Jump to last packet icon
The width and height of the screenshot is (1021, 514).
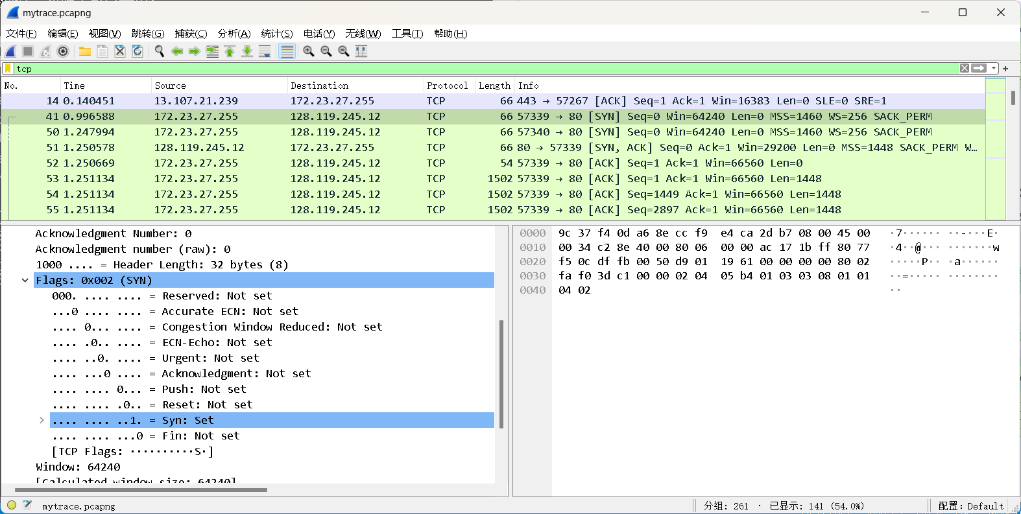pyautogui.click(x=247, y=51)
